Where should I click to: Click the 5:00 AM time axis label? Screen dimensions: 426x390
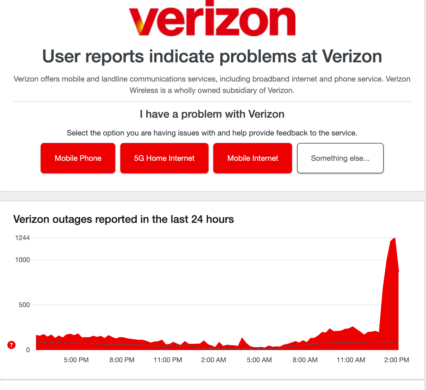259,360
